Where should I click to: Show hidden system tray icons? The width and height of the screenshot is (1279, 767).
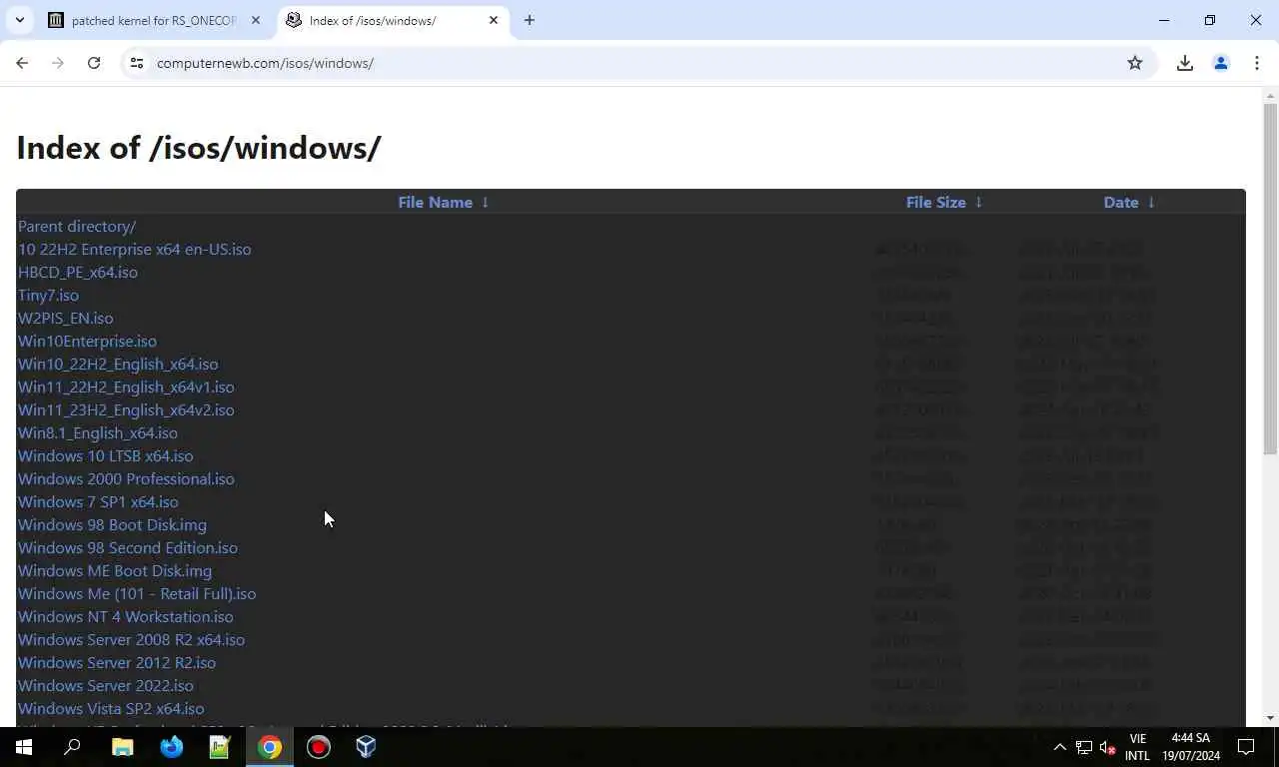coord(1060,747)
